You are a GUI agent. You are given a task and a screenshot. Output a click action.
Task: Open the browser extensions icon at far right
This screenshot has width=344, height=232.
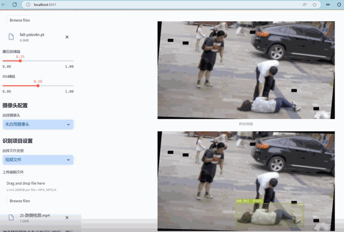[x=339, y=5]
